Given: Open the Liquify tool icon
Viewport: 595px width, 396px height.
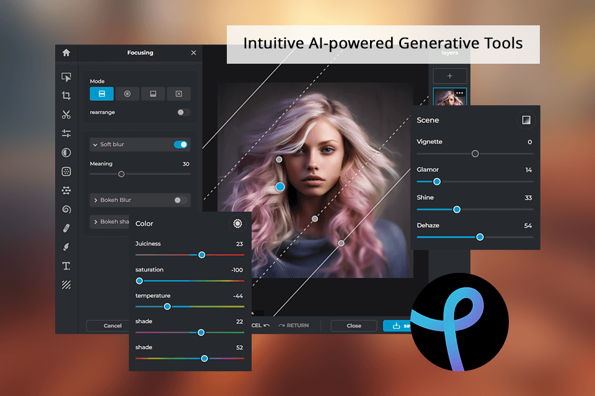Looking at the screenshot, I should click(x=66, y=190).
